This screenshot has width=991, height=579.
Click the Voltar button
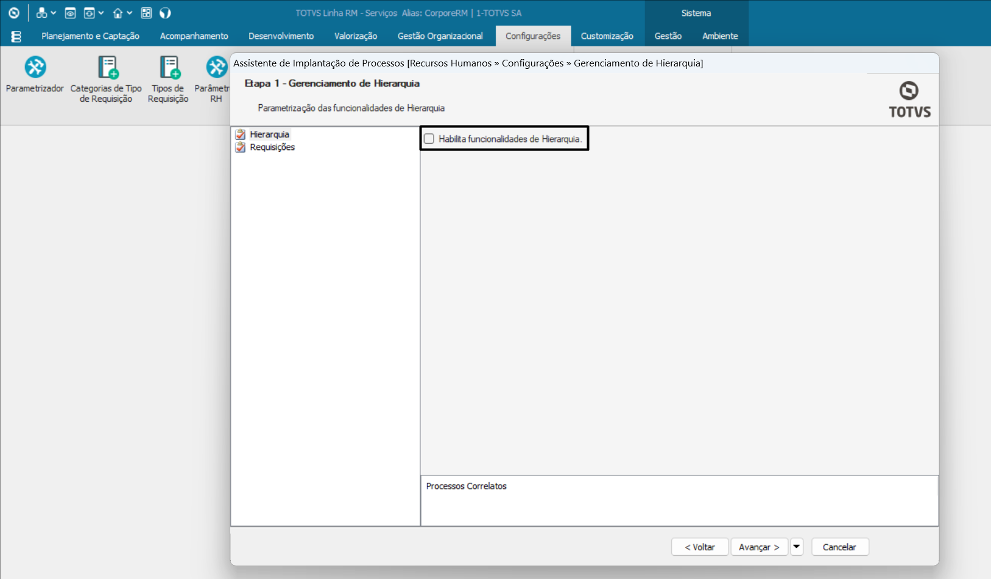[x=700, y=547]
